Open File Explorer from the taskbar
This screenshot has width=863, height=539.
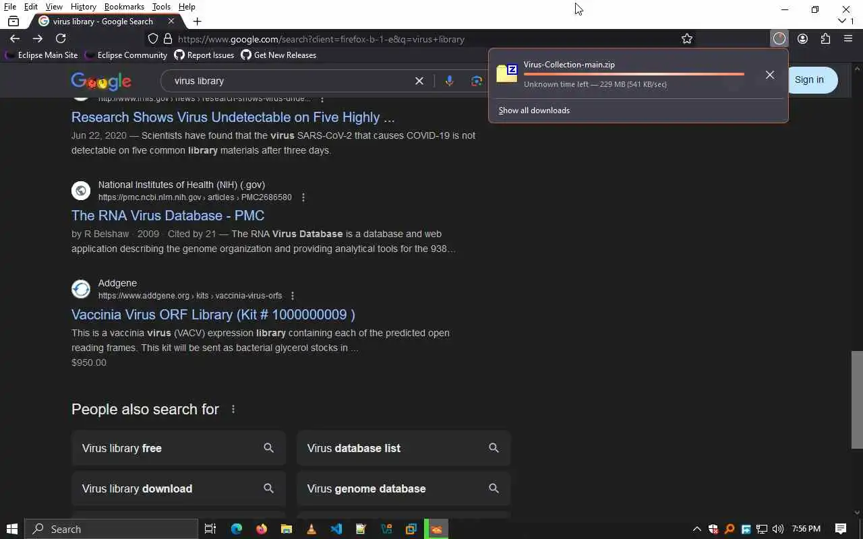tap(286, 529)
